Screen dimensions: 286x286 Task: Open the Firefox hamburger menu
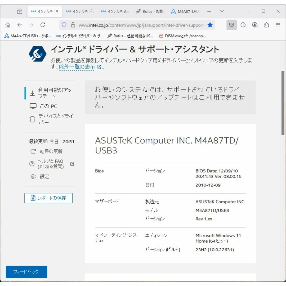tap(278, 25)
